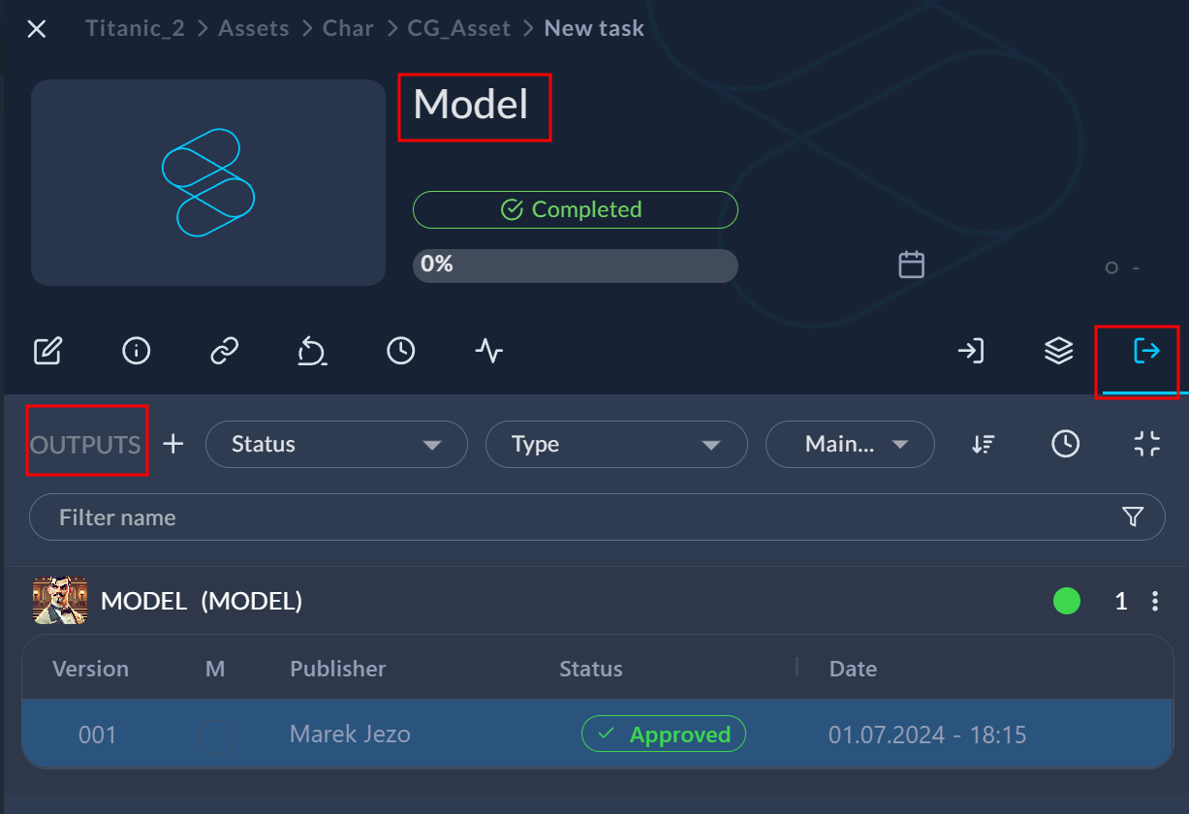Open the clock time tab
This screenshot has height=814, width=1189.
(401, 351)
